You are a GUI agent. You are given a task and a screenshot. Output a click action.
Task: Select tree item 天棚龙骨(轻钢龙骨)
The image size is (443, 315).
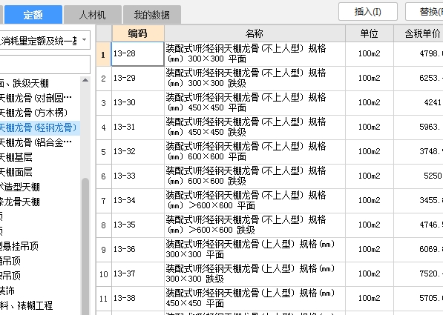(39, 127)
